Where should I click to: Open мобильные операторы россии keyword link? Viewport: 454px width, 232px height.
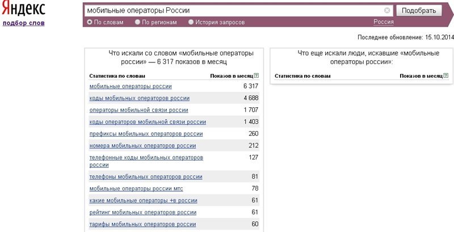(131, 86)
